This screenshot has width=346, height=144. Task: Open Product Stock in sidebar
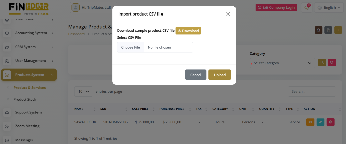pyautogui.click(x=25, y=99)
